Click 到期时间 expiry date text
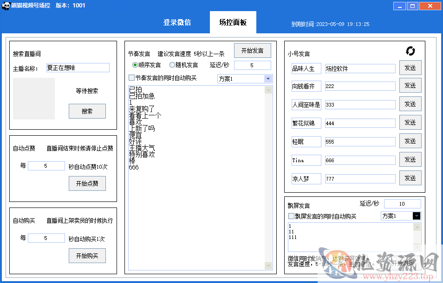This screenshot has height=283, width=443. 330,24
